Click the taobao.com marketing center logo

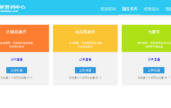13,9
